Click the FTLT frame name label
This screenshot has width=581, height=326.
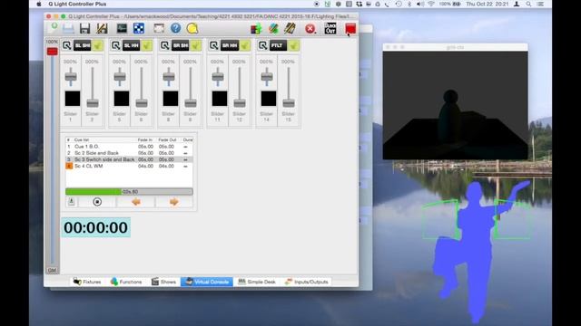[x=278, y=45]
